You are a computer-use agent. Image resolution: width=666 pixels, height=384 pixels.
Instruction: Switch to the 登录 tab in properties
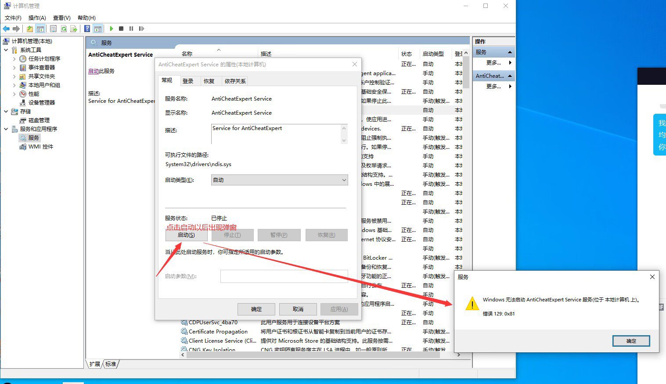coord(188,81)
